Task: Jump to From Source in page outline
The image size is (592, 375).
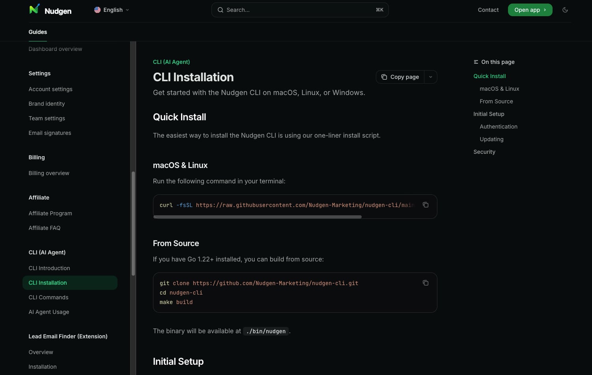Action: [x=496, y=101]
